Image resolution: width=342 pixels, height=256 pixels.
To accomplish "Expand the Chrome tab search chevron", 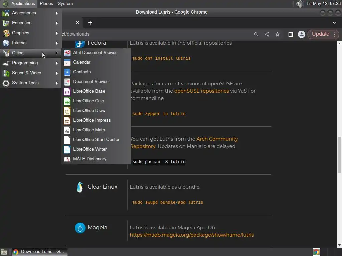I will pos(334,23).
